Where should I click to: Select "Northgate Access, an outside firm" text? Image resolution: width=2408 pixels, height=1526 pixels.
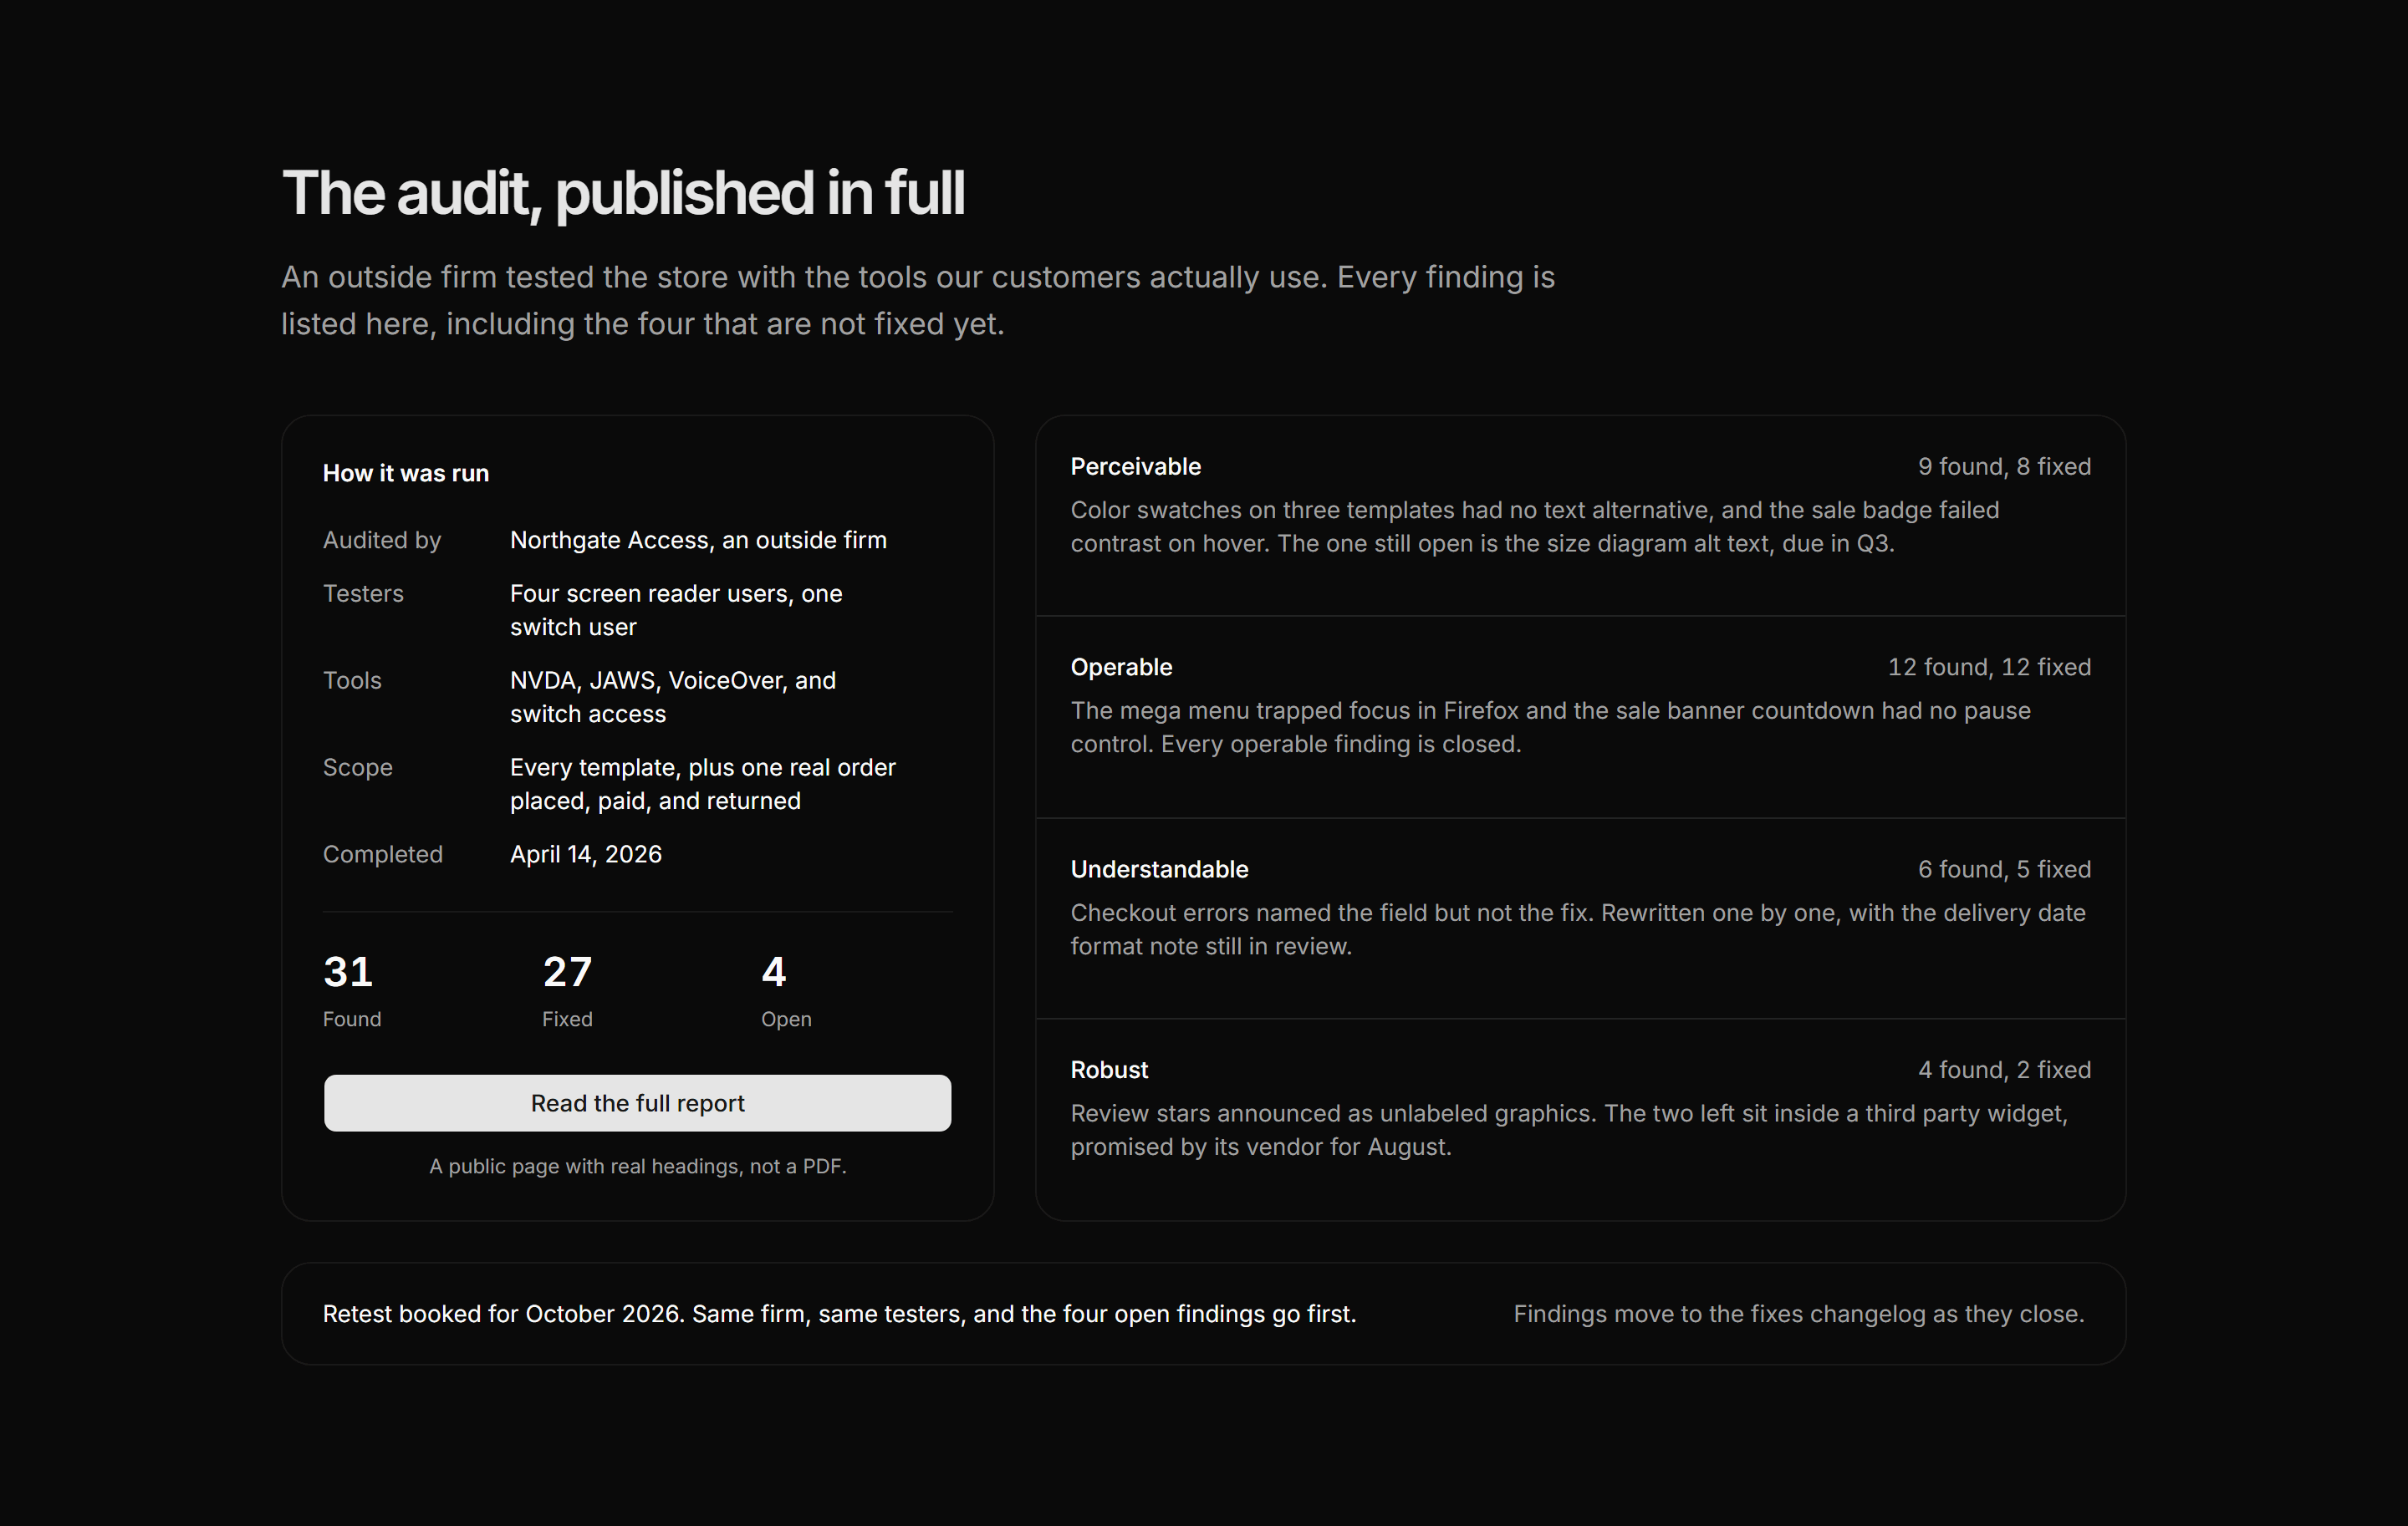click(x=698, y=540)
